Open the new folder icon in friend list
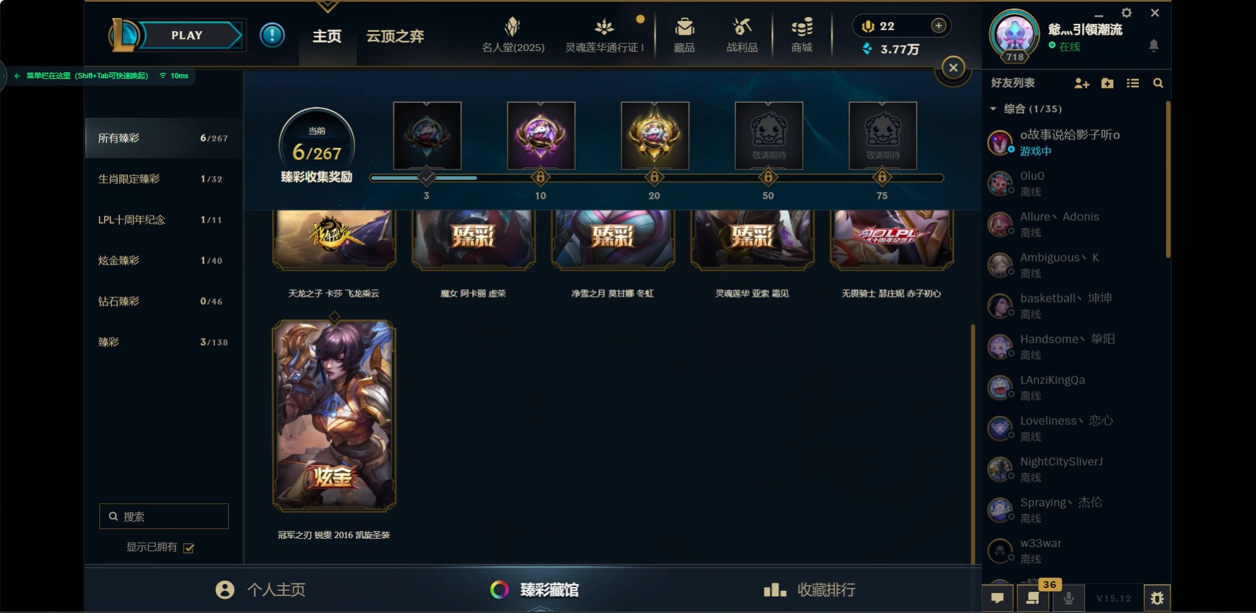Image resolution: width=1256 pixels, height=613 pixels. coord(1108,83)
